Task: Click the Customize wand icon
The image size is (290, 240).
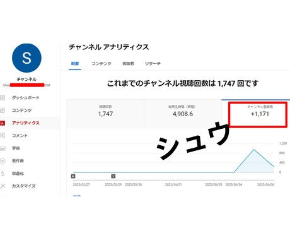Action: (3, 186)
